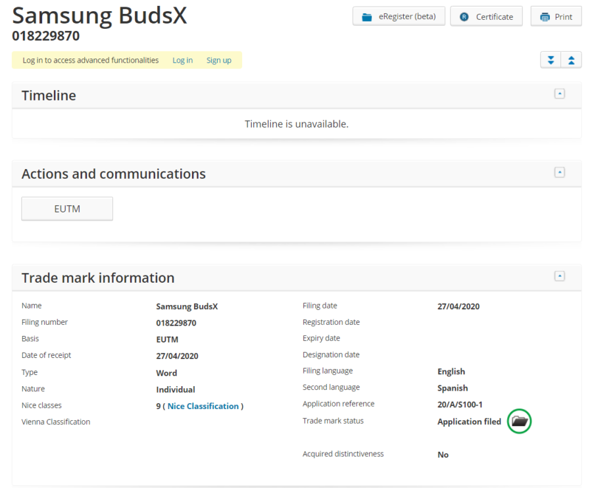Click the Actions and communications heading

[x=113, y=174]
